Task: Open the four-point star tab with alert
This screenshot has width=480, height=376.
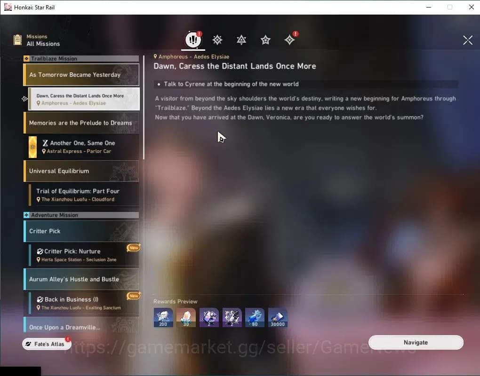Action: [x=289, y=40]
